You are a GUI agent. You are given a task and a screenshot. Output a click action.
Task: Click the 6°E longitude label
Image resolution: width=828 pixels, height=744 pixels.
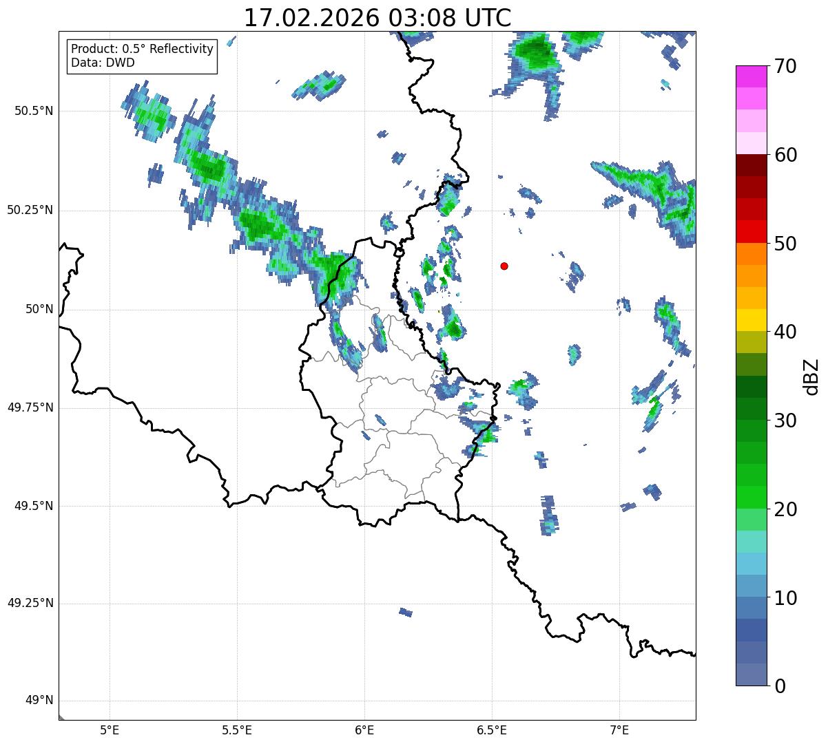[x=364, y=731]
